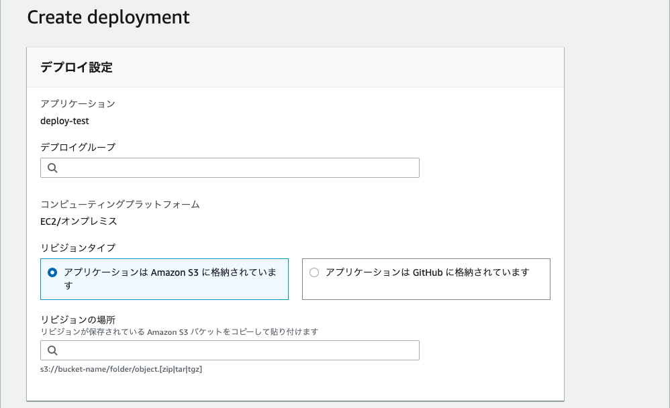Viewport: 670px width, 408px height.
Task: Select the GitHub radio button
Action: point(314,272)
